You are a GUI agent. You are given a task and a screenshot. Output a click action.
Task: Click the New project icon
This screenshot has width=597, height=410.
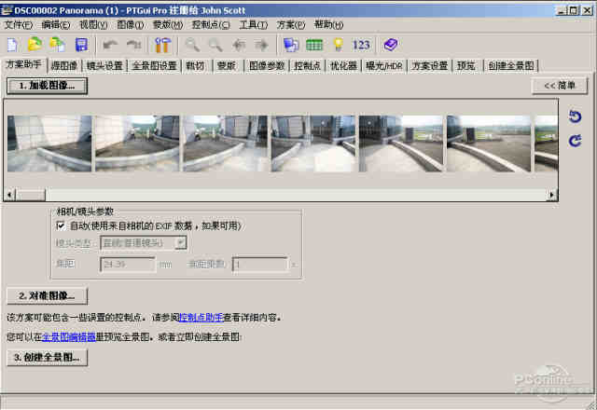12,44
